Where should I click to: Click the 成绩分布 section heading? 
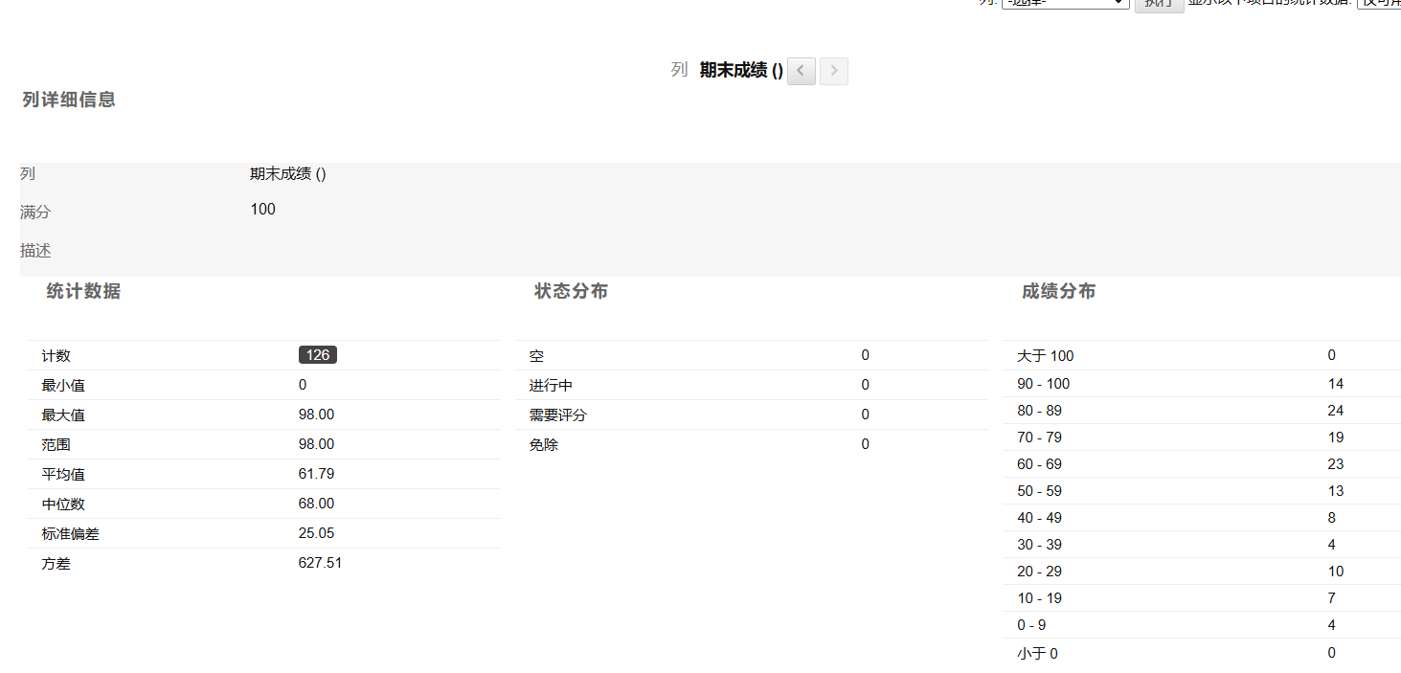pos(1058,292)
